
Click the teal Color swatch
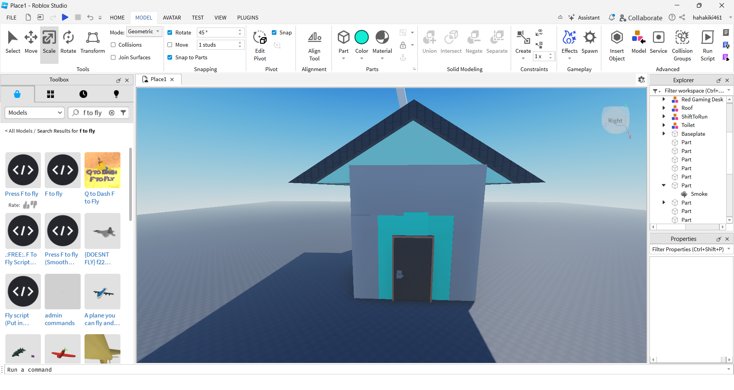(x=362, y=37)
